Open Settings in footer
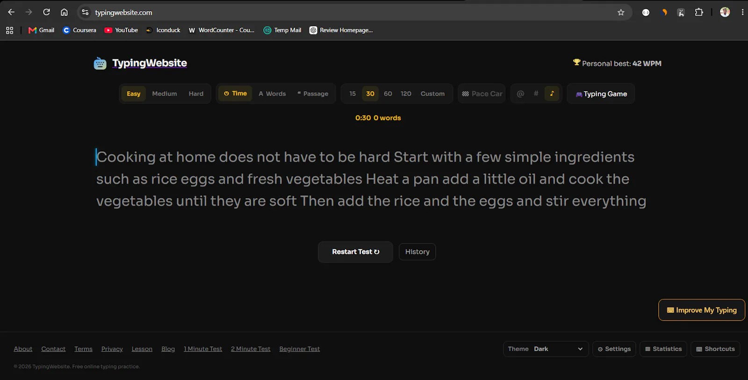Image resolution: width=748 pixels, height=380 pixels. (614, 349)
